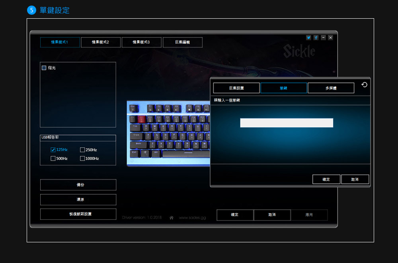The height and width of the screenshot is (263, 398).
Task: Click the home icon beside www.sades.gg
Action: click(172, 218)
